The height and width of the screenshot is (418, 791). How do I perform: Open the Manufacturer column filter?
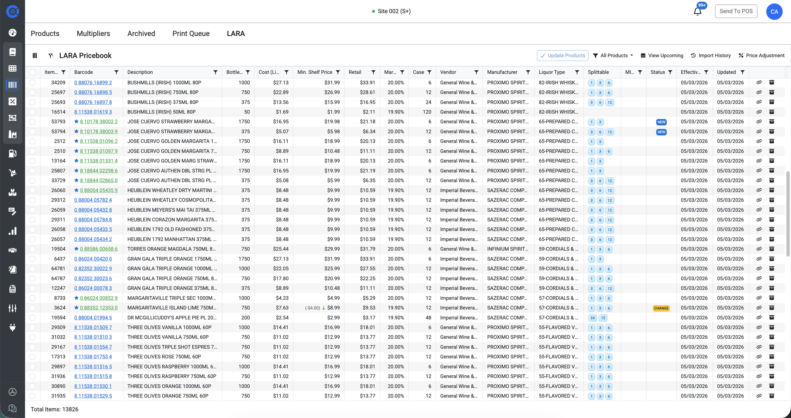(528, 72)
